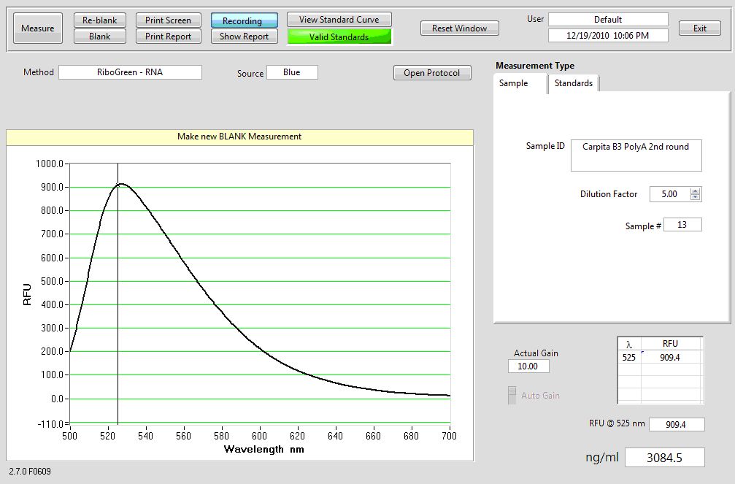Click the spectrum curve peak marker

pos(118,185)
